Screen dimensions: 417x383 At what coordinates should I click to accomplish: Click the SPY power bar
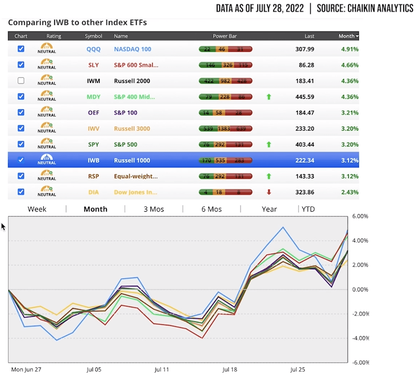225,144
